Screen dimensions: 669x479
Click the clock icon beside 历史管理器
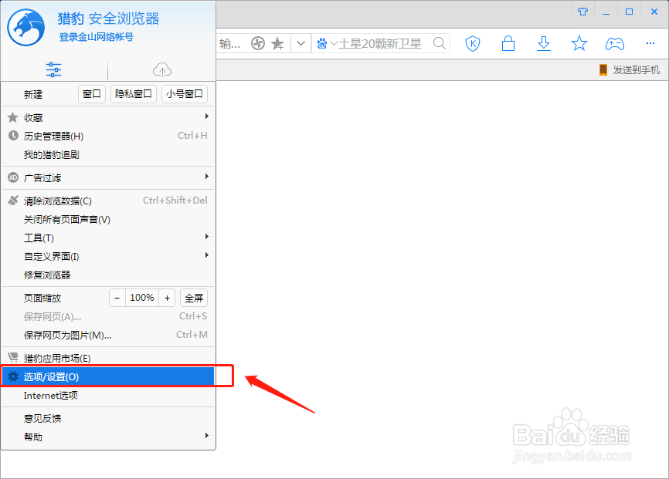(13, 136)
